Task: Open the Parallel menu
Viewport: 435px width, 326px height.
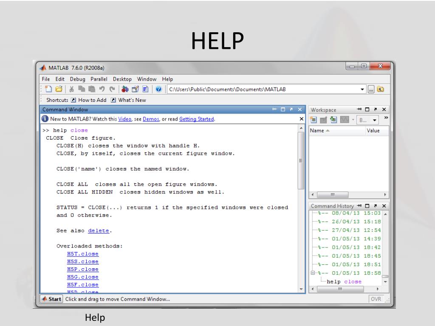Action: coord(99,79)
